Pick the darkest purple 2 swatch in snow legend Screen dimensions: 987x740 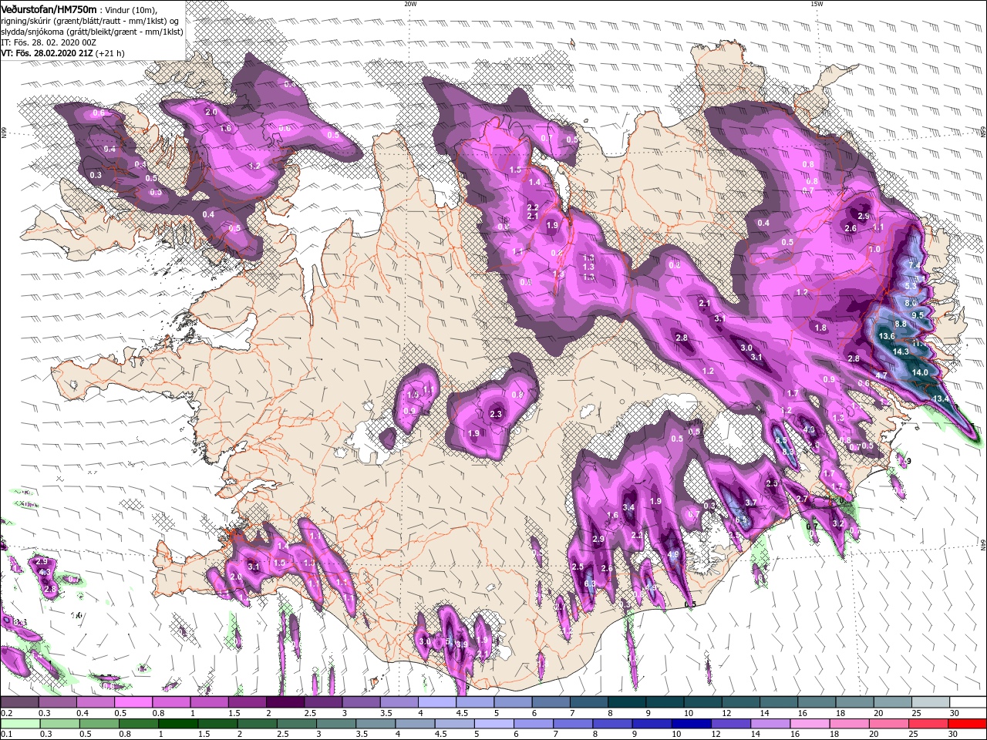coord(285,702)
